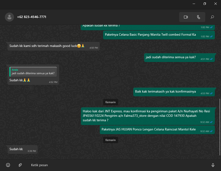The height and width of the screenshot is (171, 221).
Task: Select message 'jadi sudah diterima semua ya kak?' sent 4:51 PM
Action: click(179, 58)
